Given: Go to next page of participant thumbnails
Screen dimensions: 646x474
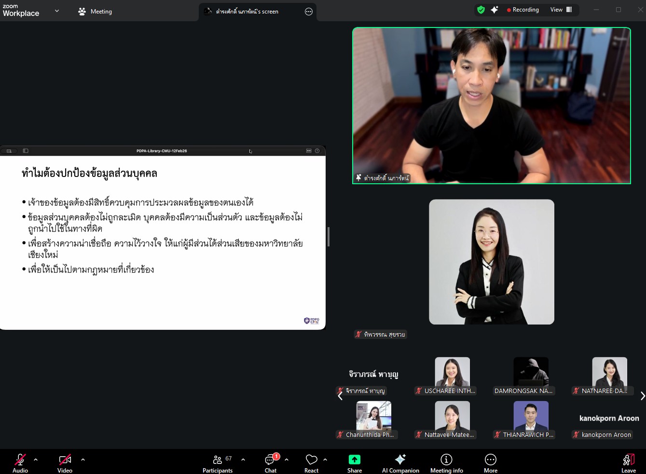Looking at the screenshot, I should (x=642, y=396).
